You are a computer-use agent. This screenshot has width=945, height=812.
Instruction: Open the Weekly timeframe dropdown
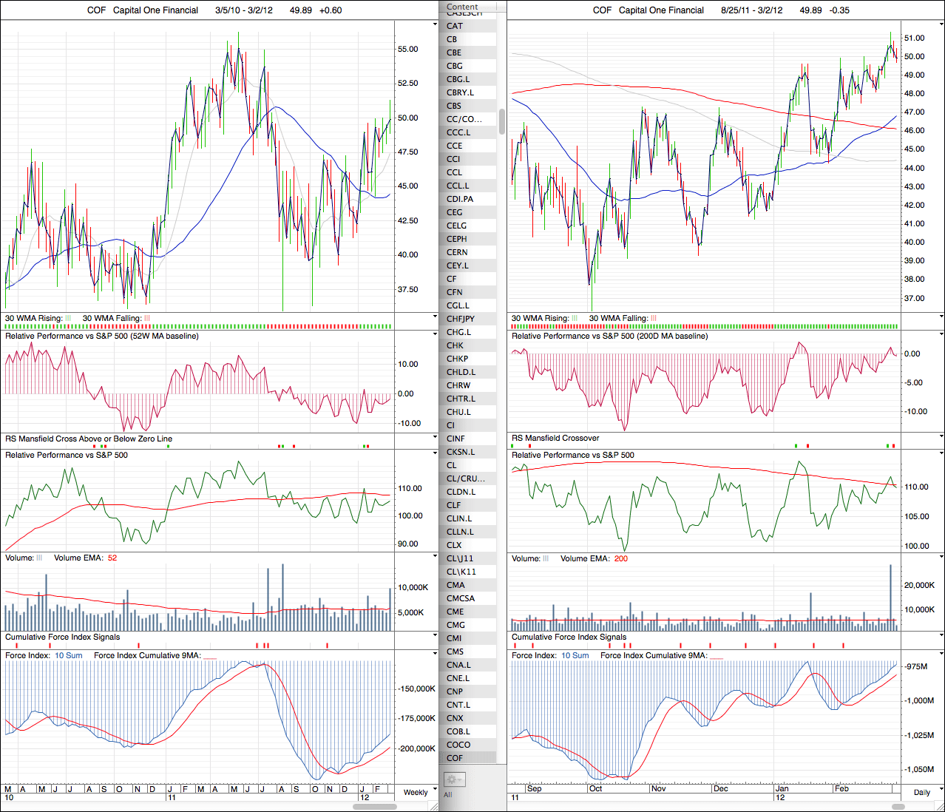tap(416, 792)
